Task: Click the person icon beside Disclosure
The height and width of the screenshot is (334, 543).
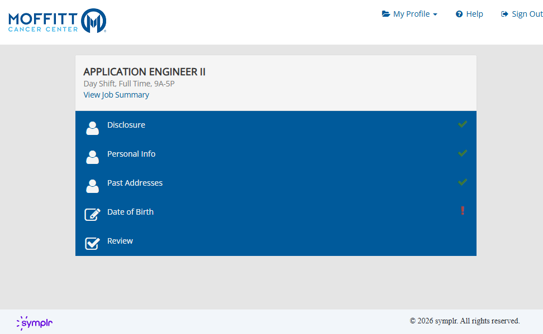Action: 92,128
